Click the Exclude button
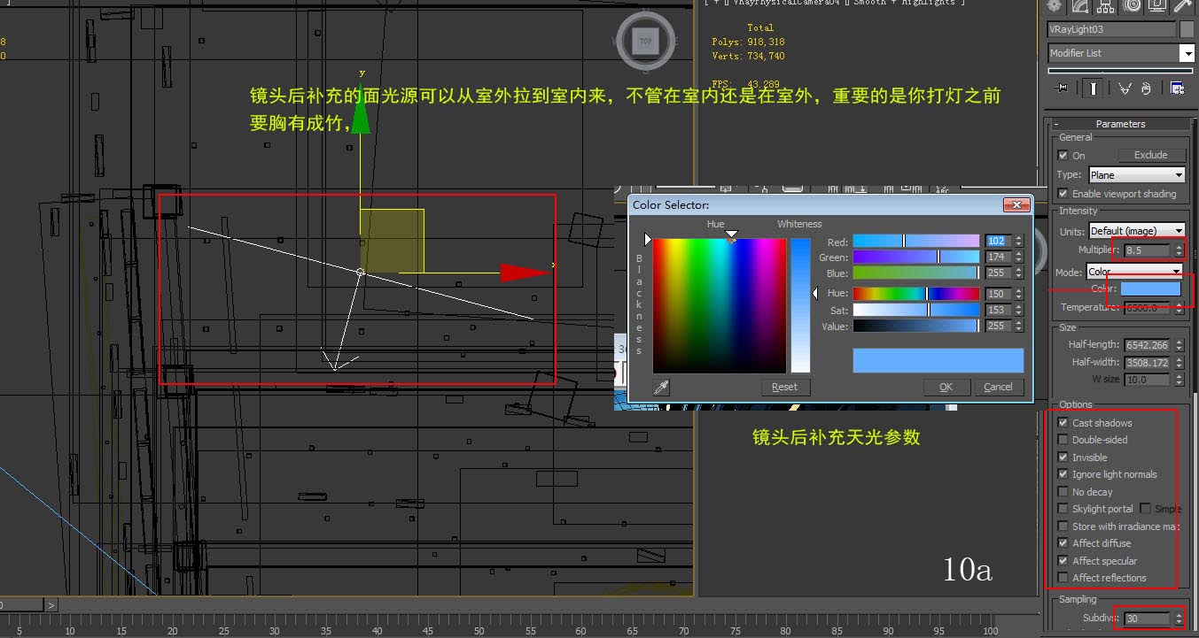Image resolution: width=1199 pixels, height=638 pixels. click(1150, 155)
